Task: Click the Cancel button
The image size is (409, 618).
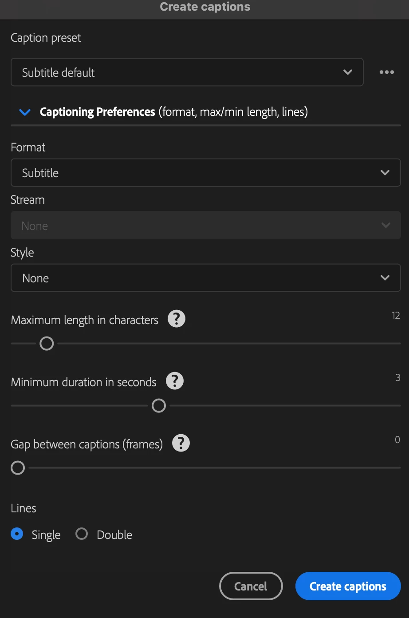Action: click(251, 586)
